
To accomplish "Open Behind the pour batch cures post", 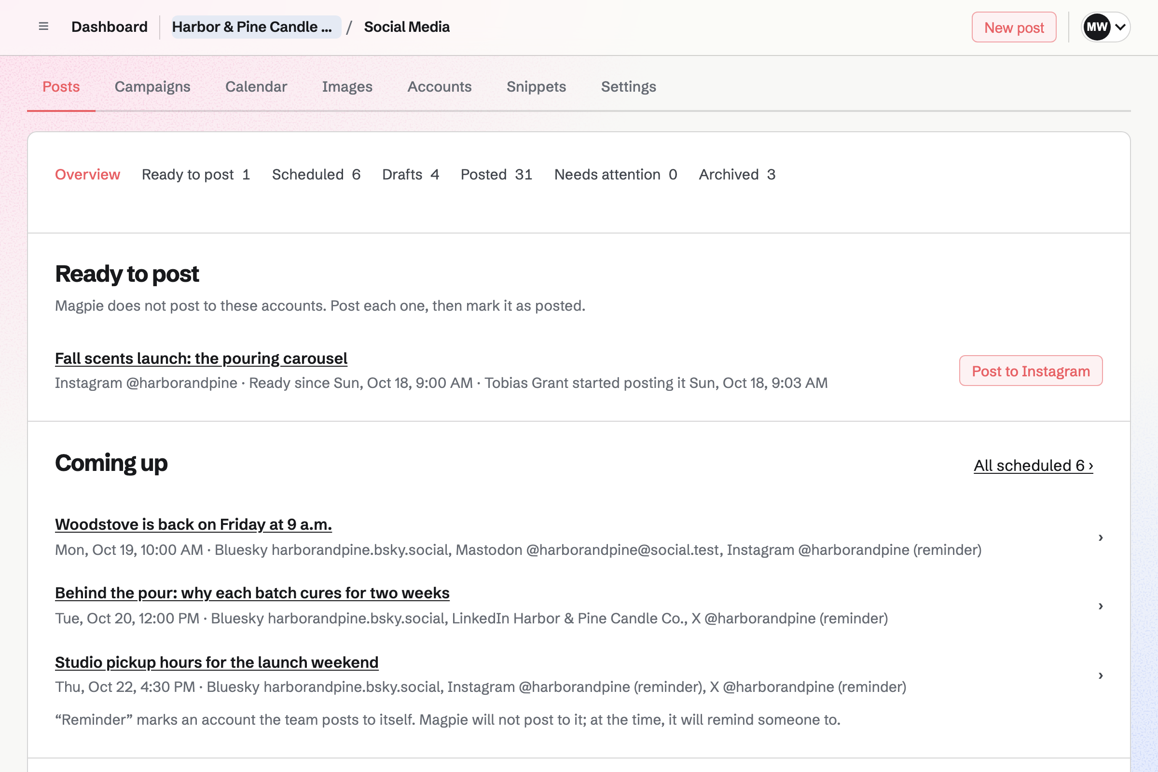I will [x=252, y=593].
